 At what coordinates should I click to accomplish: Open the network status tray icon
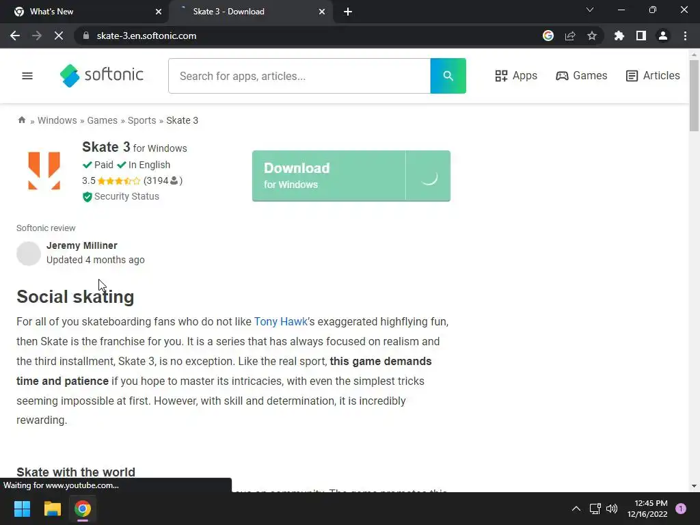coord(595,509)
